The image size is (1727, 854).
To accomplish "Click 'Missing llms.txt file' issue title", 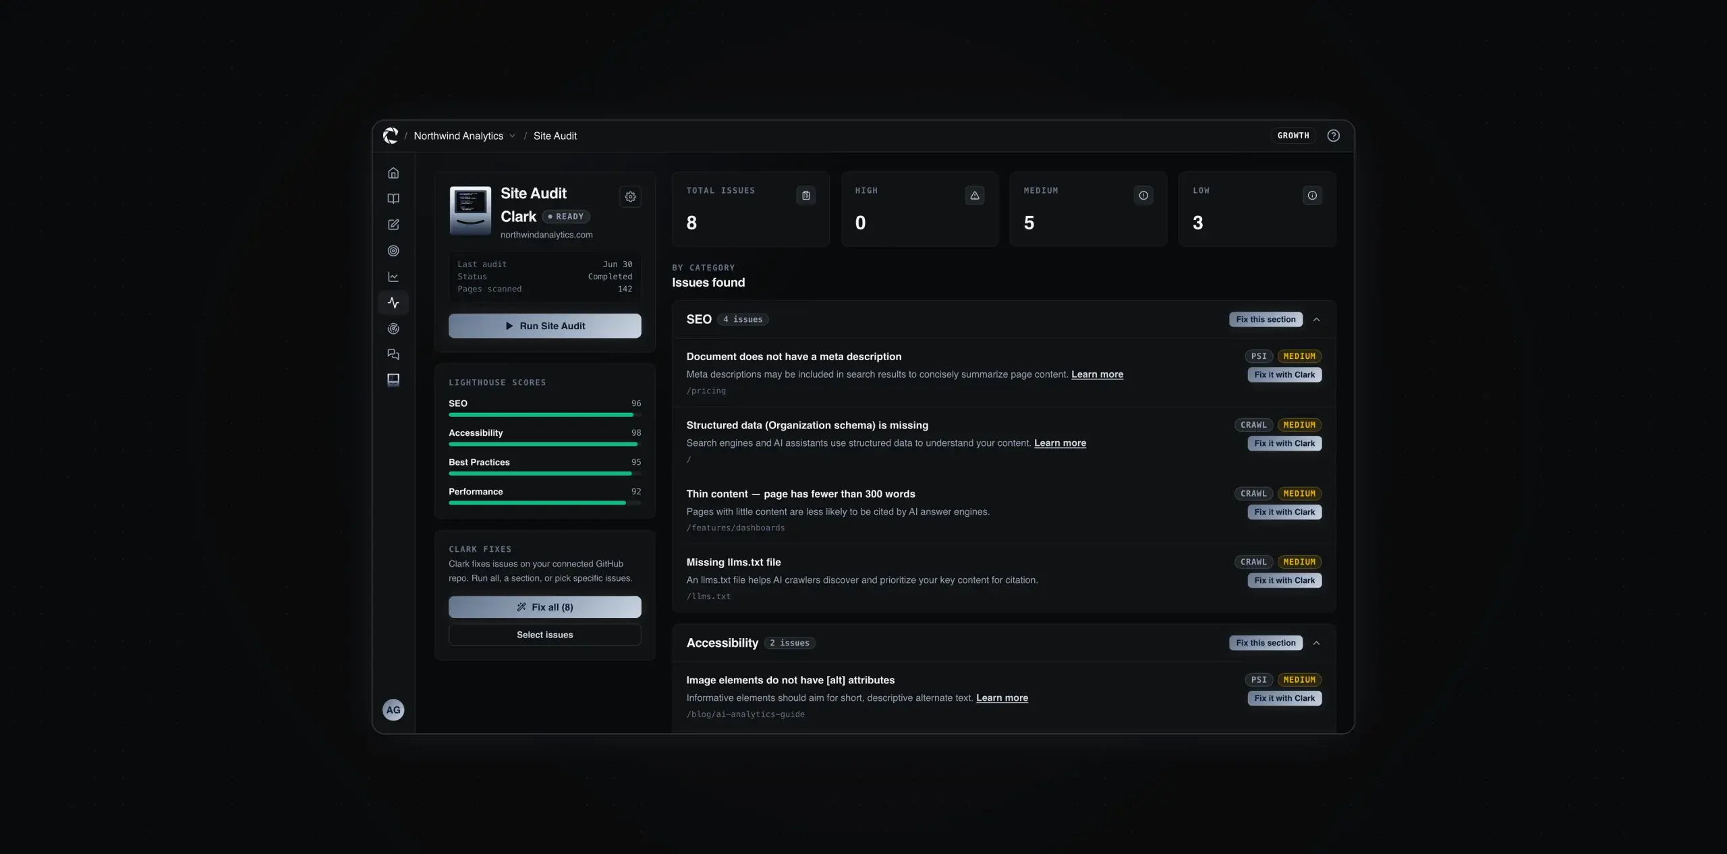I will click(x=733, y=563).
